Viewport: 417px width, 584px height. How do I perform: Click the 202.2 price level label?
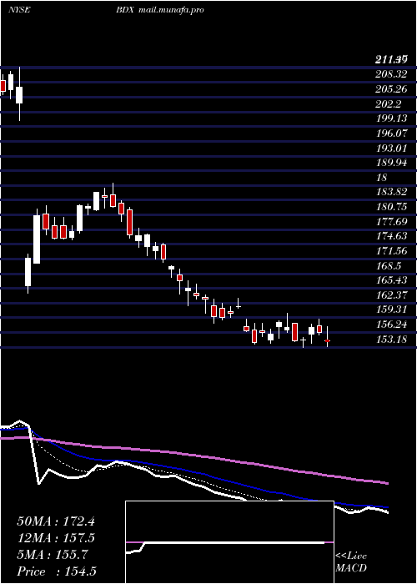[x=388, y=103]
